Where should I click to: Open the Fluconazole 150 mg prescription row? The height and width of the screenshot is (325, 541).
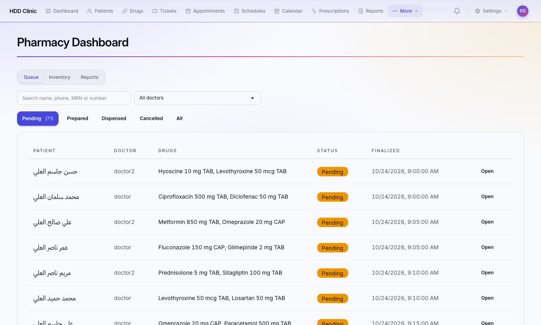point(487,247)
